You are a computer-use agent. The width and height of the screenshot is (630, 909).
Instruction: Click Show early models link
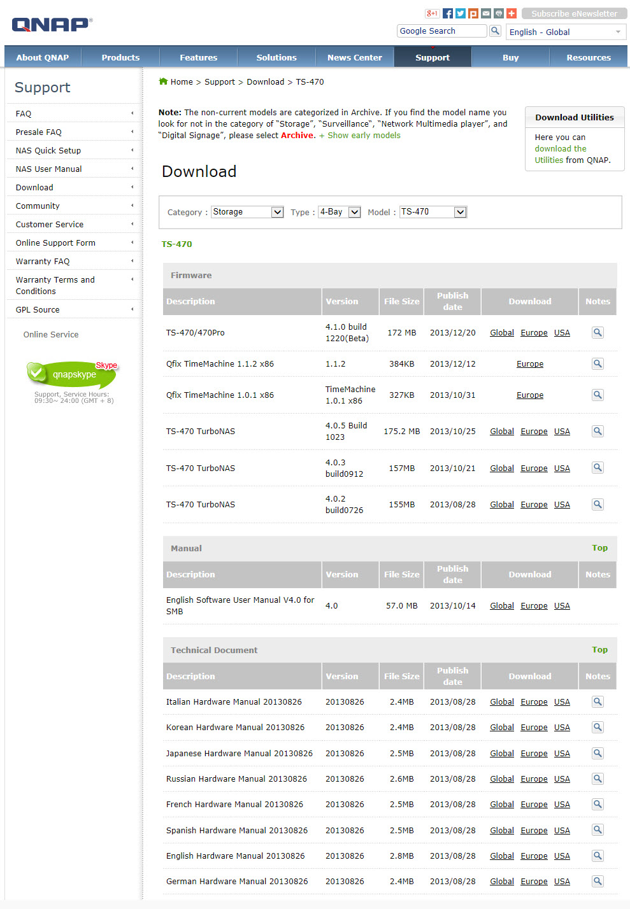pyautogui.click(x=360, y=135)
